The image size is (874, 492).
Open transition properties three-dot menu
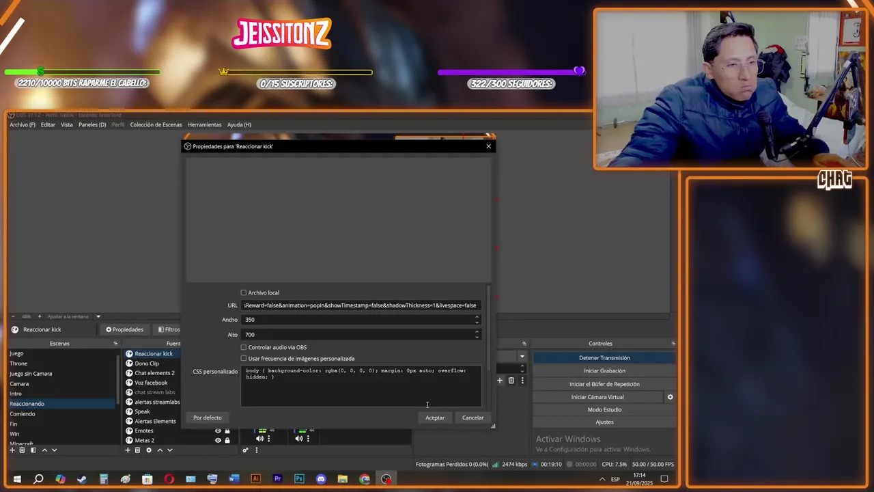[x=521, y=381]
